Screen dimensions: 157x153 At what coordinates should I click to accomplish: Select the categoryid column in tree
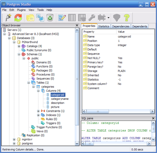[x=58, y=95]
